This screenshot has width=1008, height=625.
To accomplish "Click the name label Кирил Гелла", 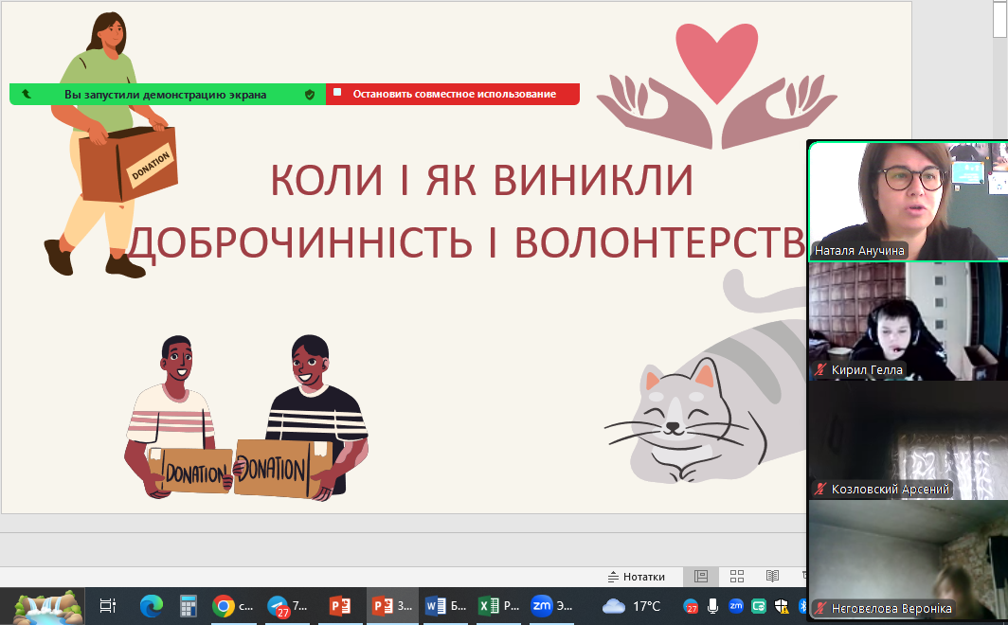I will (867, 370).
